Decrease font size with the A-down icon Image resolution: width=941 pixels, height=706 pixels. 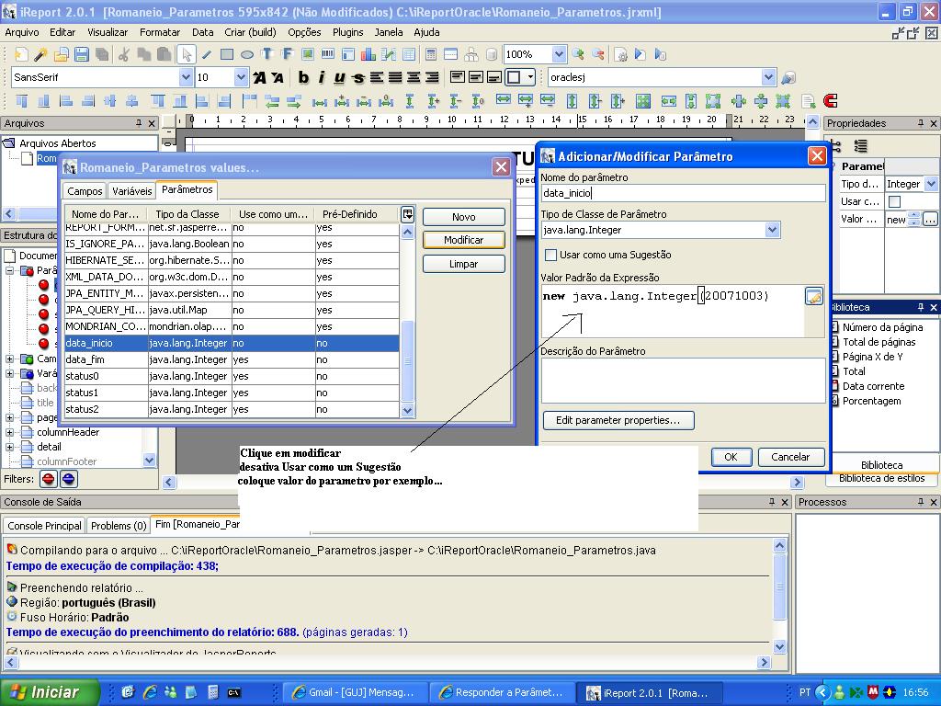coord(278,77)
